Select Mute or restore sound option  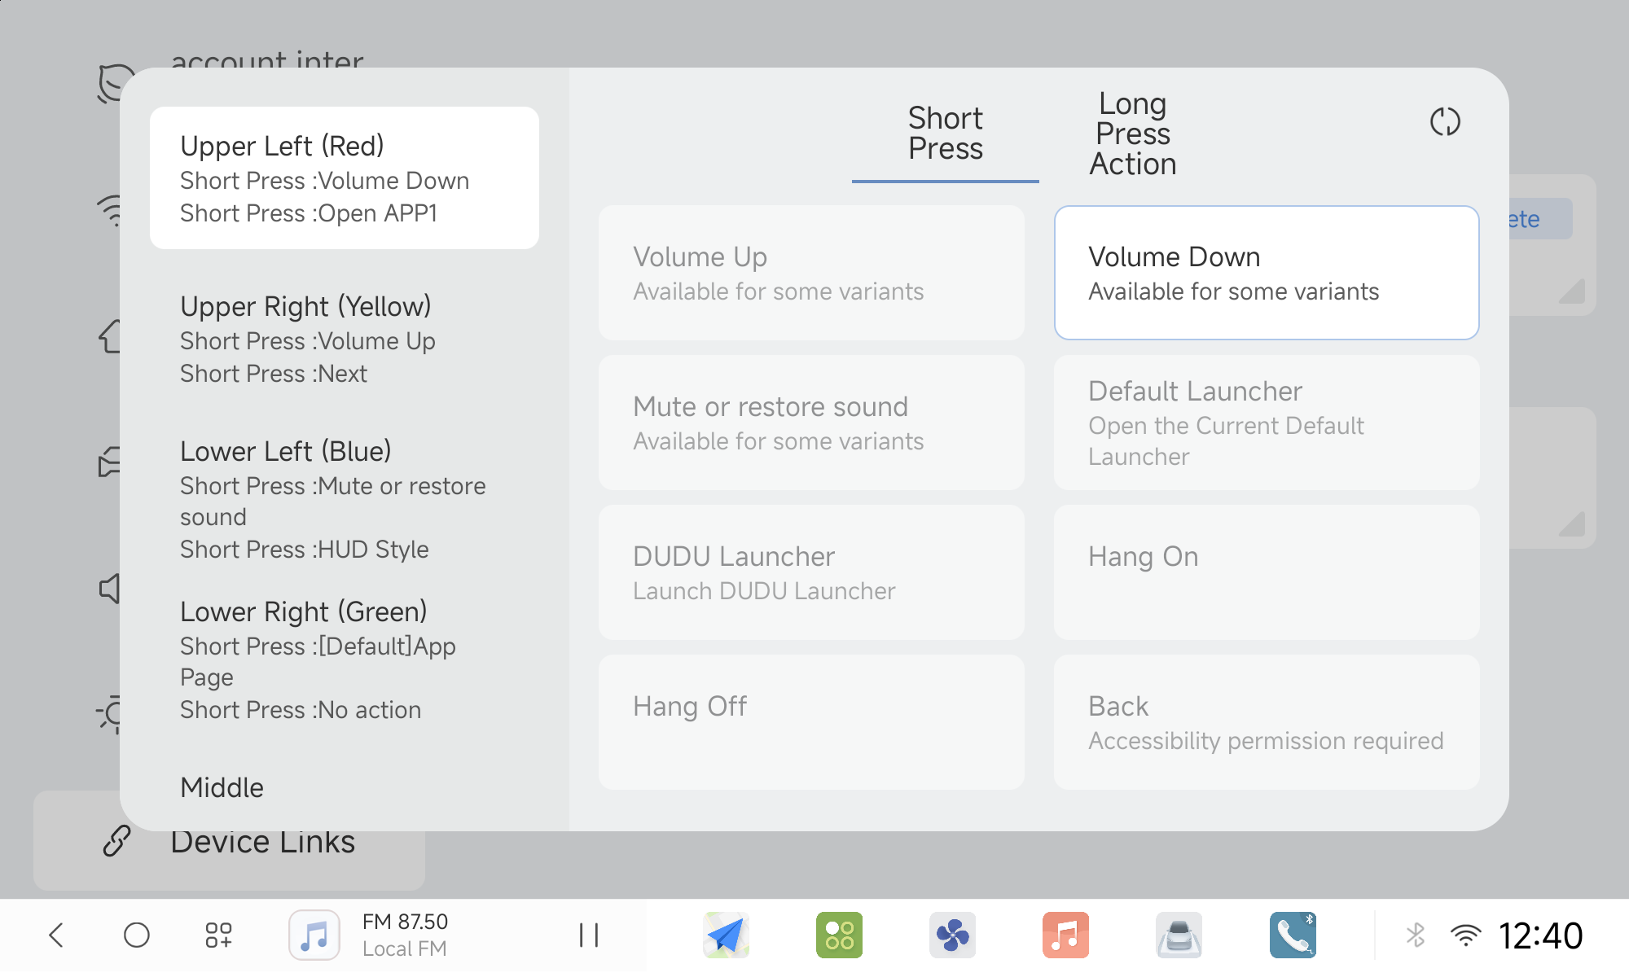coord(810,423)
